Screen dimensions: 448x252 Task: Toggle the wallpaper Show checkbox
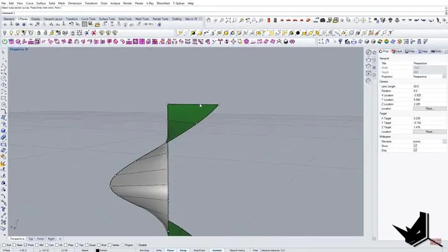tap(415, 146)
